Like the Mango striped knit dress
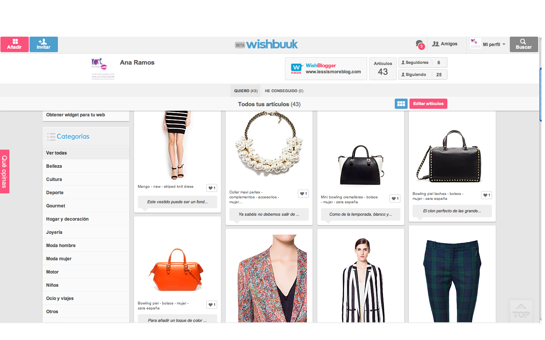The width and height of the screenshot is (545, 340). tap(212, 188)
